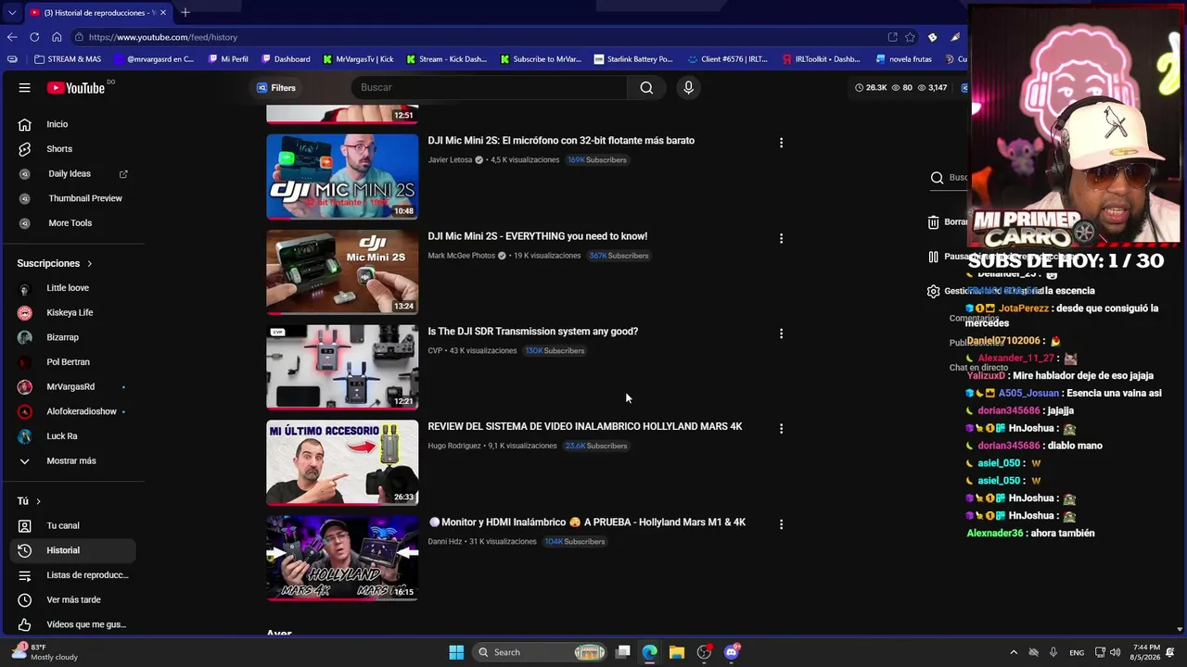Focus the Buscar search field
This screenshot has width=1187, height=667.
tap(490, 87)
